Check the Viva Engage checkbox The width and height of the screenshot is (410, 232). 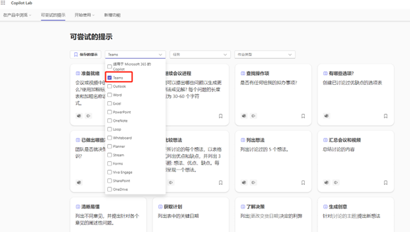[110, 172]
